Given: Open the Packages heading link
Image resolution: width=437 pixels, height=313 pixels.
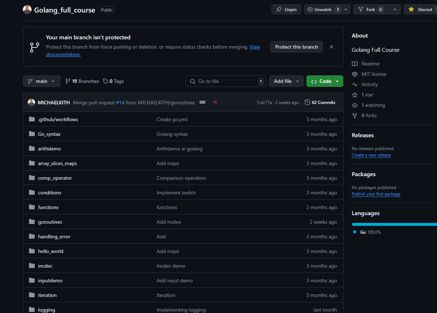Looking at the screenshot, I should click(x=364, y=174).
